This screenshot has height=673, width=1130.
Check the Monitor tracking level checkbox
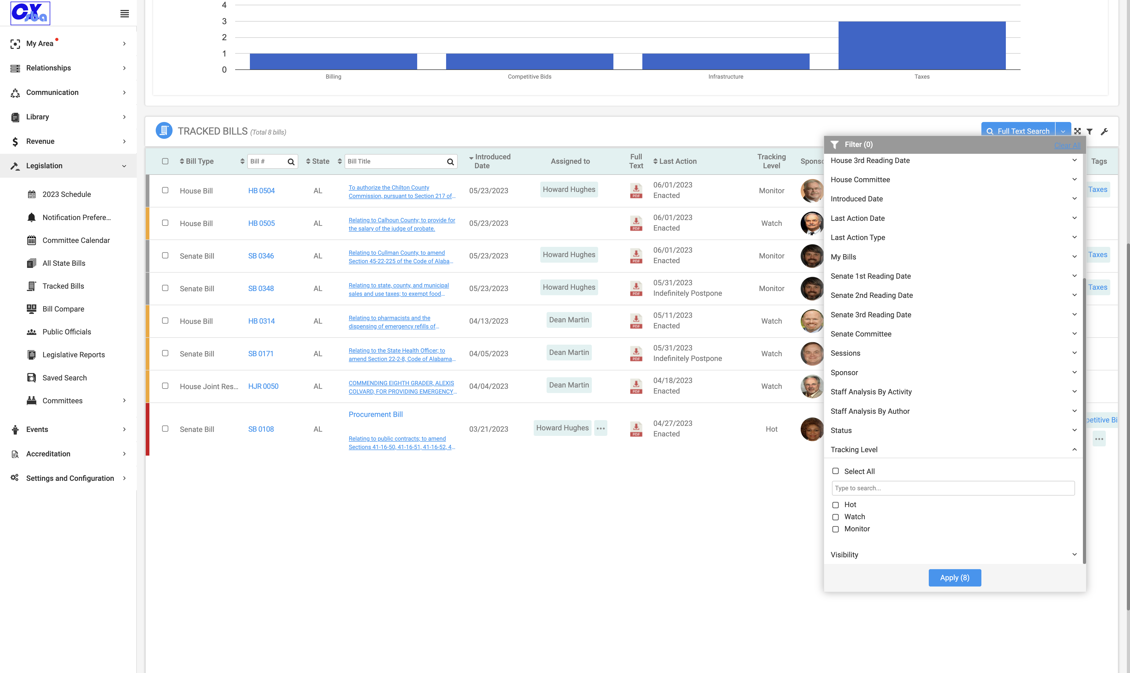click(x=836, y=529)
